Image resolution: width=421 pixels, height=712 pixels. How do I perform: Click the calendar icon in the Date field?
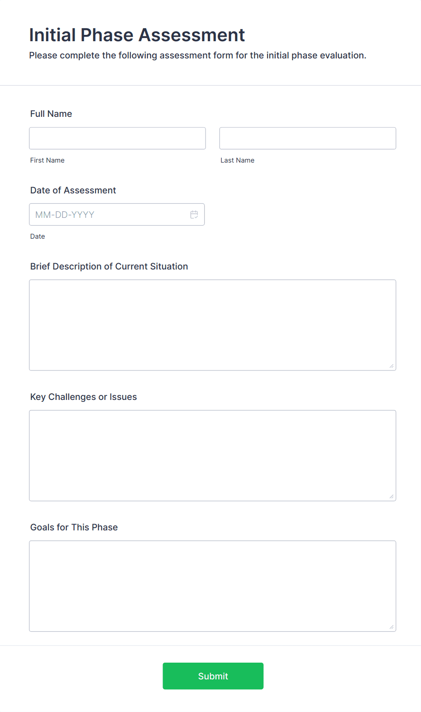tap(194, 214)
